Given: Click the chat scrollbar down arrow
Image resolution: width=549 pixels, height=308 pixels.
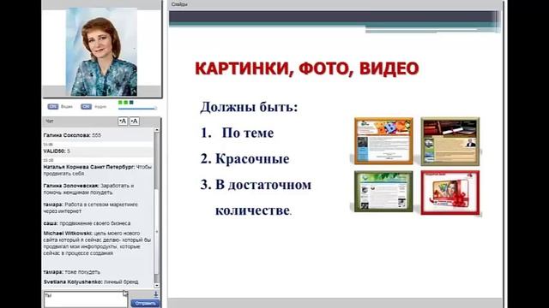Looking at the screenshot, I should pyautogui.click(x=156, y=285).
